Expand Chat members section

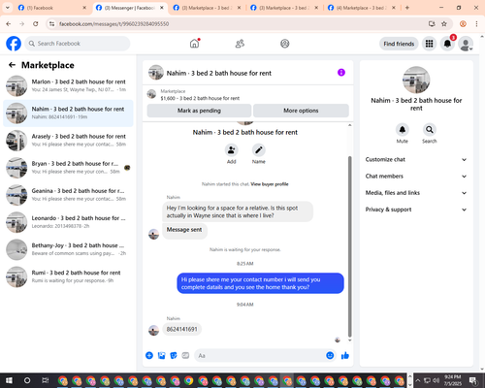(416, 177)
